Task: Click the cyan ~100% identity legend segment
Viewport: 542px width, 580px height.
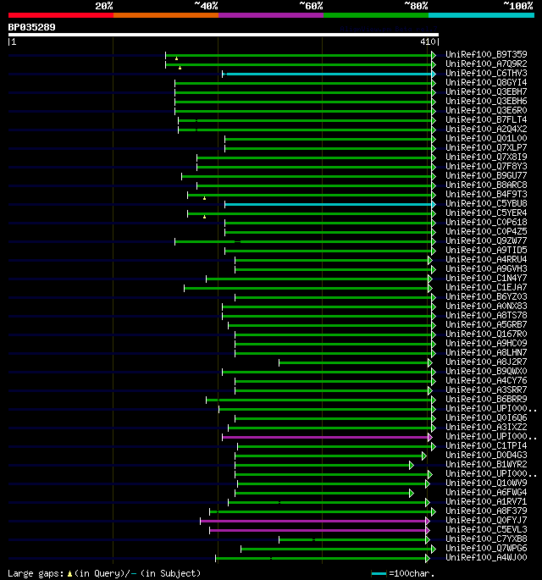Action: 481,15
